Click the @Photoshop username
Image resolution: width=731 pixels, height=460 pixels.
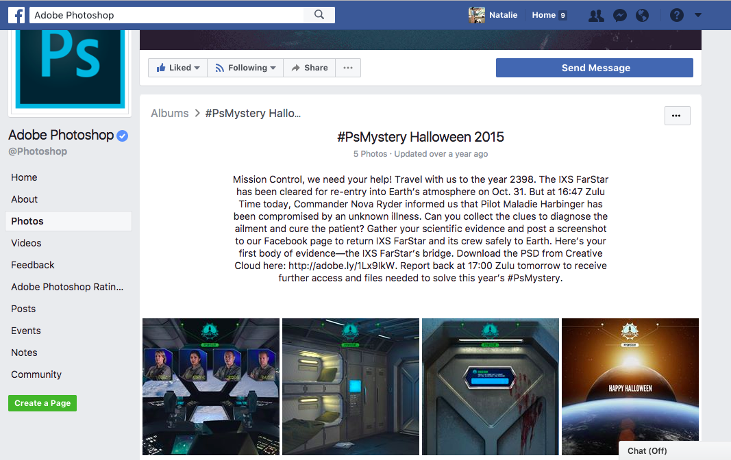click(x=38, y=151)
